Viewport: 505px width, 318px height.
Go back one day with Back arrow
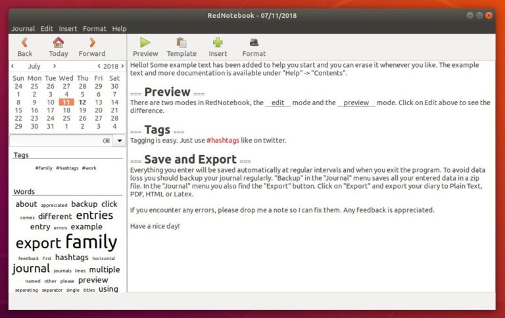coord(24,47)
